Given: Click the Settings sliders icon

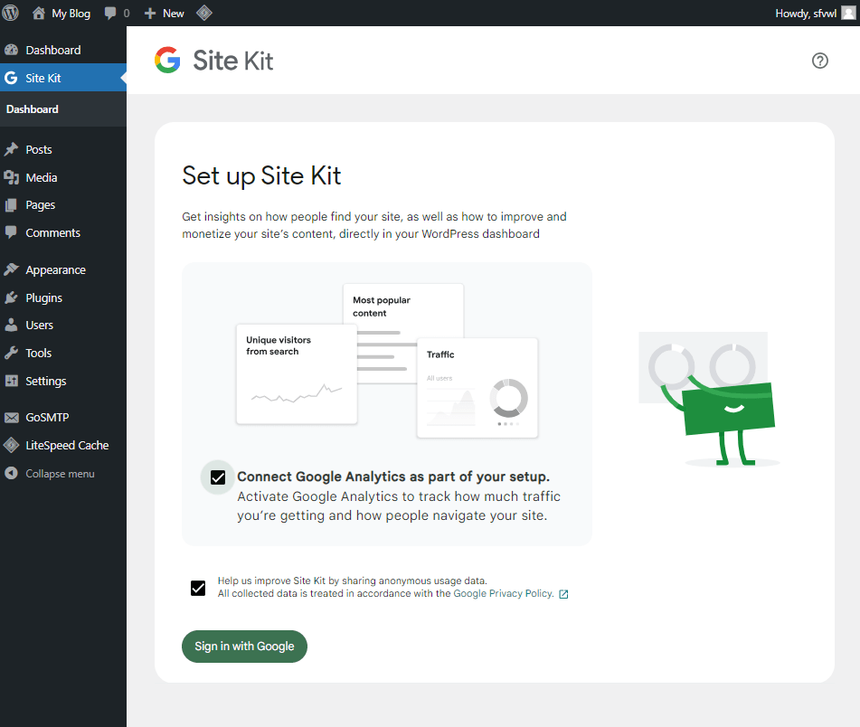Looking at the screenshot, I should (x=11, y=381).
